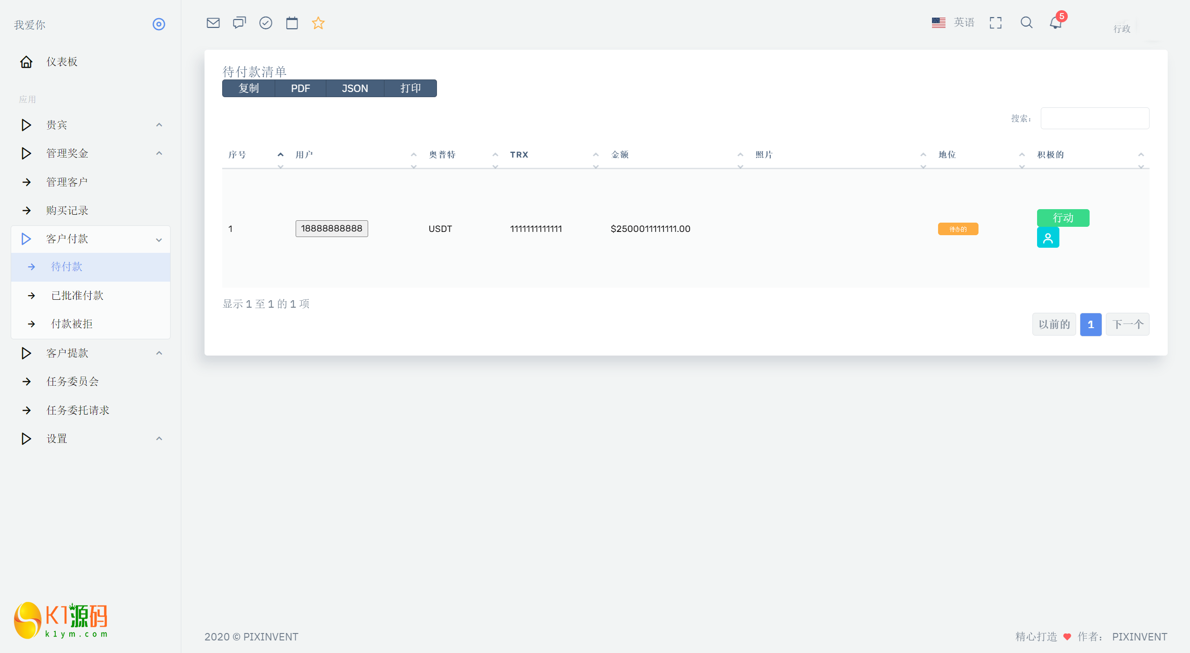Sort table by 奥普特 column
This screenshot has width=1190, height=653.
coord(463,155)
